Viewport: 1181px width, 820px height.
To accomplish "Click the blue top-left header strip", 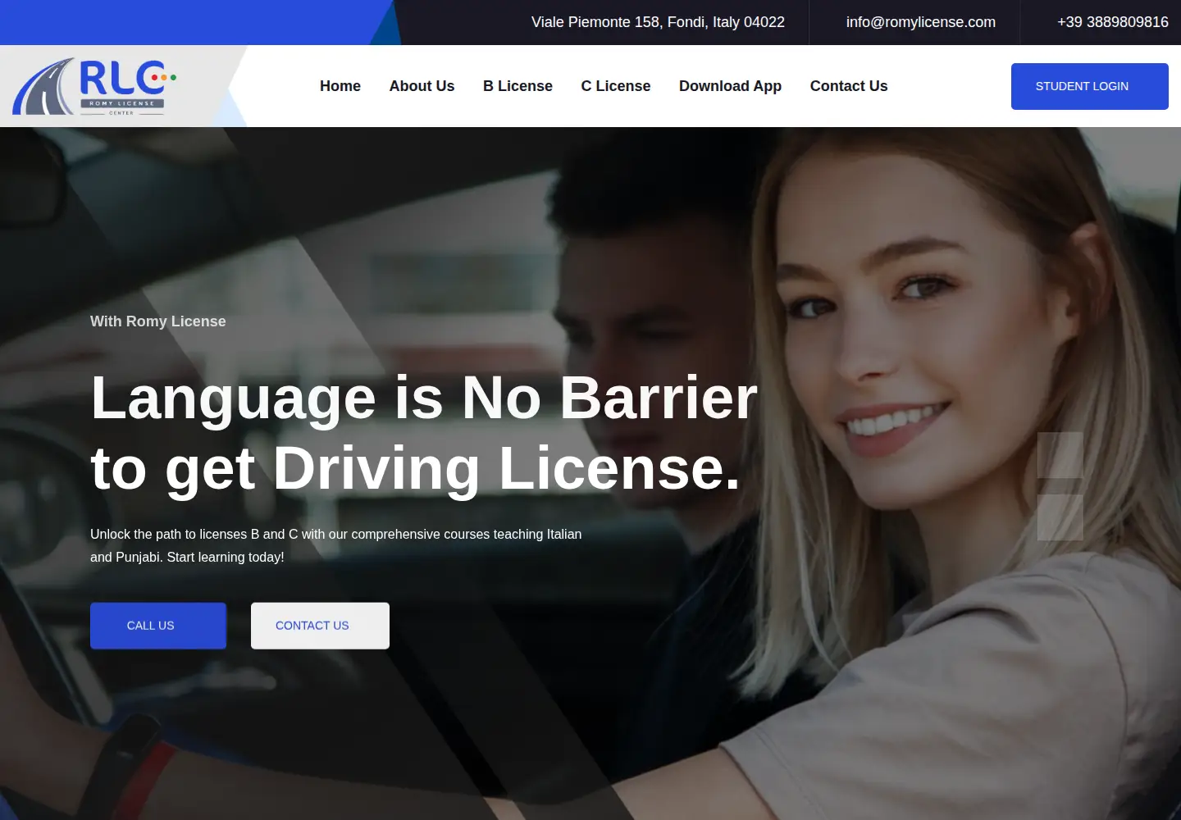I will click(189, 22).
